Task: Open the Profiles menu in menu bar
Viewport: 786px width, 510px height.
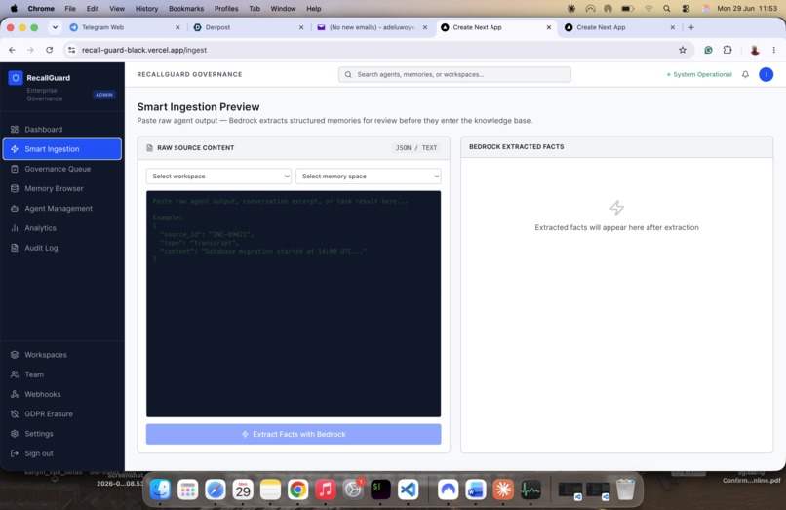Action: pyautogui.click(x=226, y=9)
